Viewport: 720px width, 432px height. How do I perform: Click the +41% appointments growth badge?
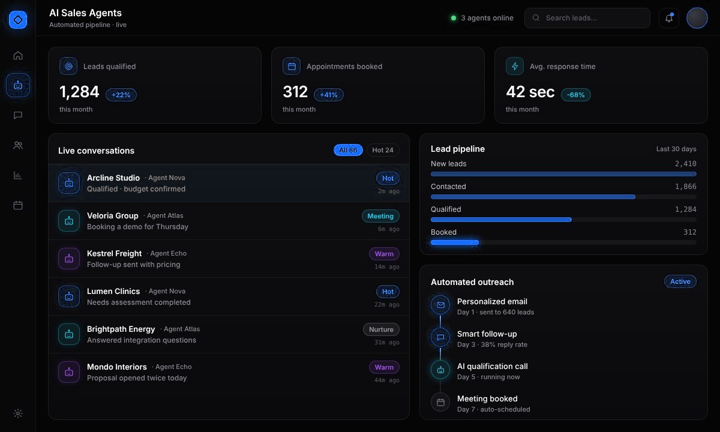(x=329, y=95)
